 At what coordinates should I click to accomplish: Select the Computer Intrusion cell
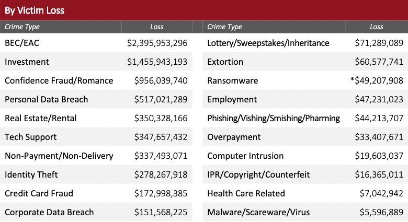point(245,156)
